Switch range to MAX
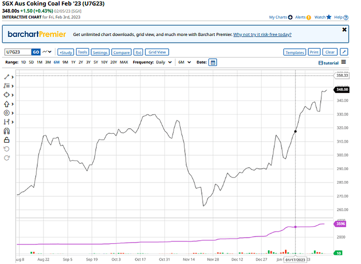This screenshot has width=361, height=264. point(123,62)
